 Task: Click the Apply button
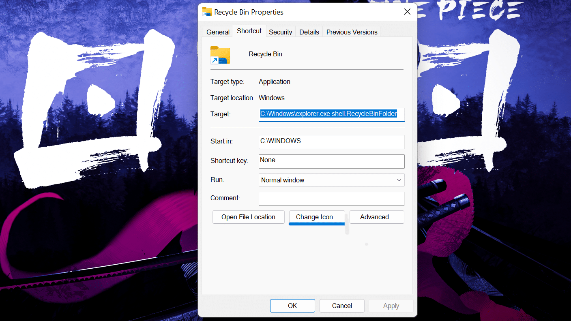(x=391, y=306)
